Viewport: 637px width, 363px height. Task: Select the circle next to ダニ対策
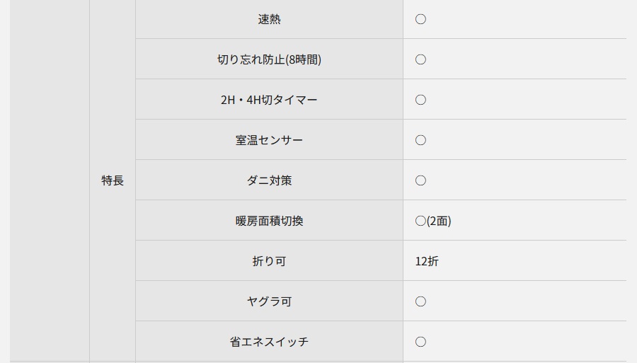tap(420, 180)
